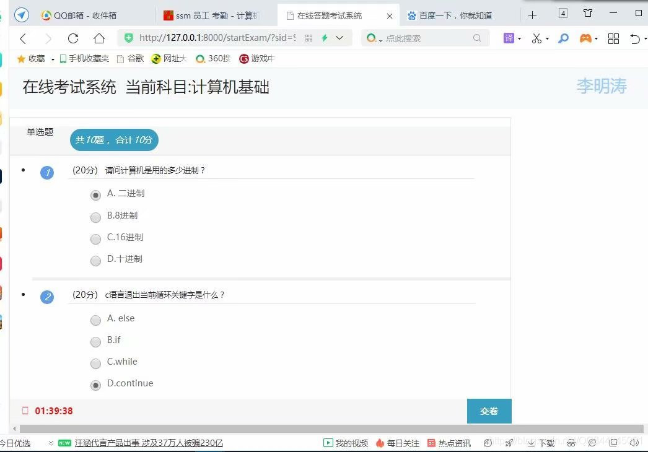
Task: Expand the translate tool dropdown arrow
Action: [520, 39]
